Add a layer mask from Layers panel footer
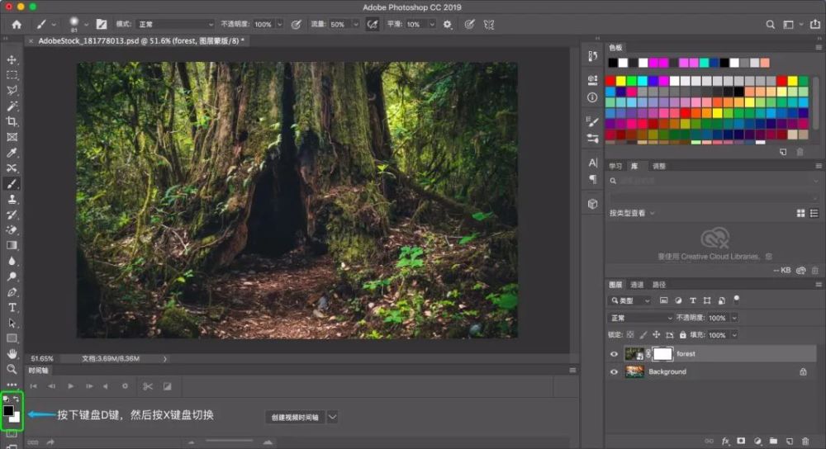Image resolution: width=826 pixels, height=449 pixels. pyautogui.click(x=740, y=442)
